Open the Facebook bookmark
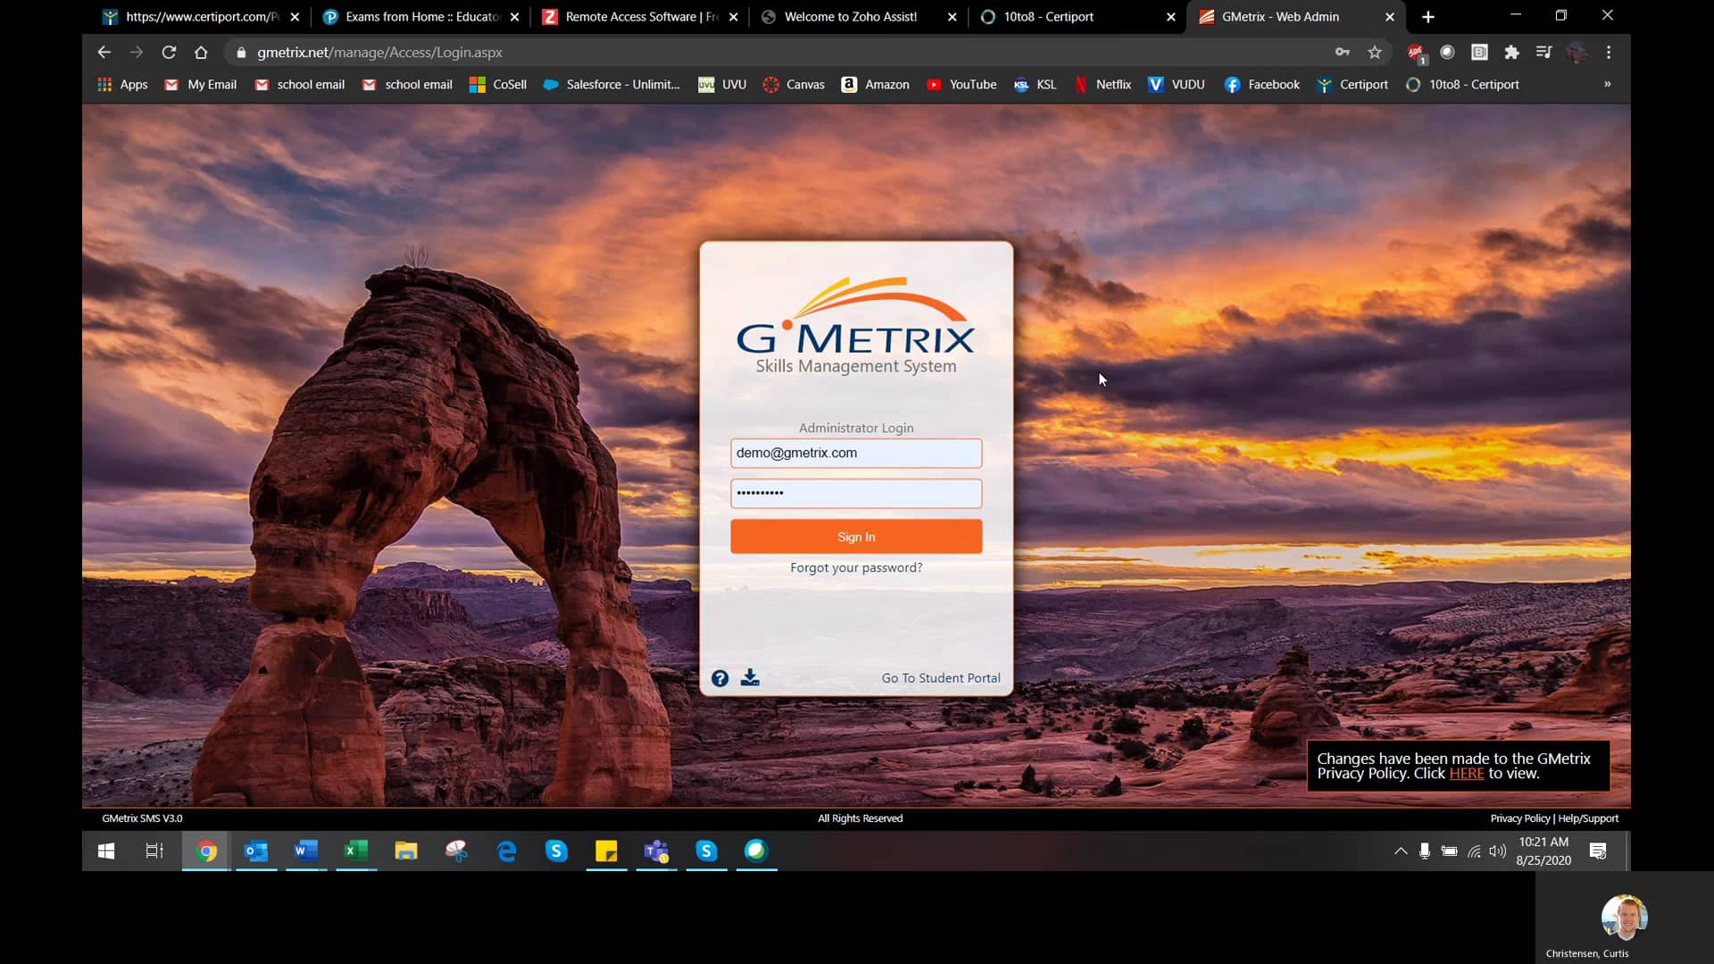 1261,85
